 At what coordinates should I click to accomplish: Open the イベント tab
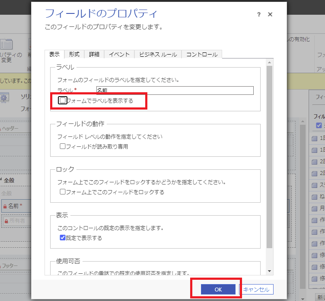click(x=119, y=55)
